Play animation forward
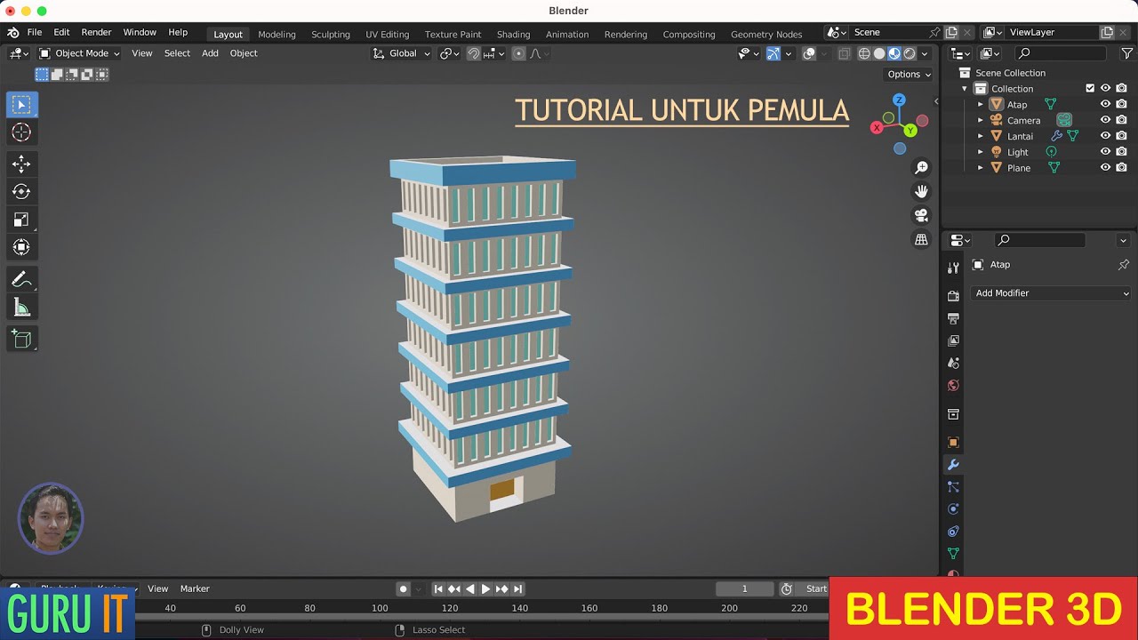 point(485,589)
